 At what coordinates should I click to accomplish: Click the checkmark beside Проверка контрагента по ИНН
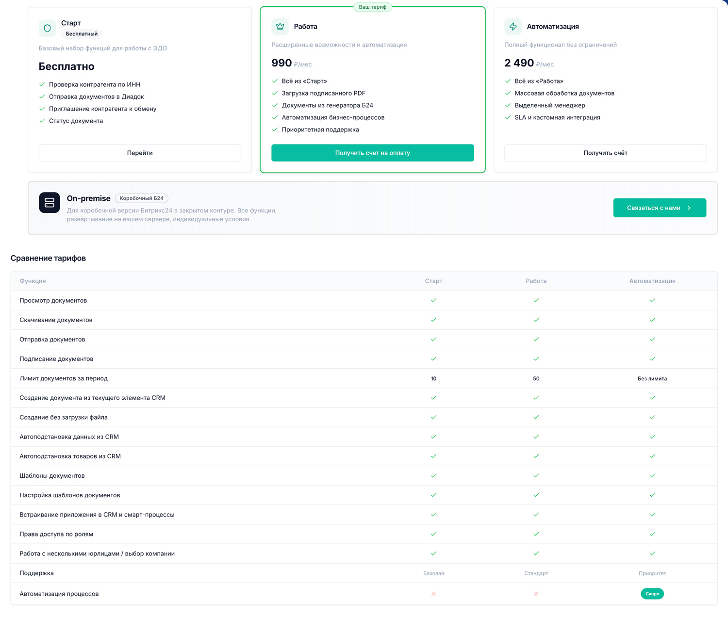[x=42, y=84]
